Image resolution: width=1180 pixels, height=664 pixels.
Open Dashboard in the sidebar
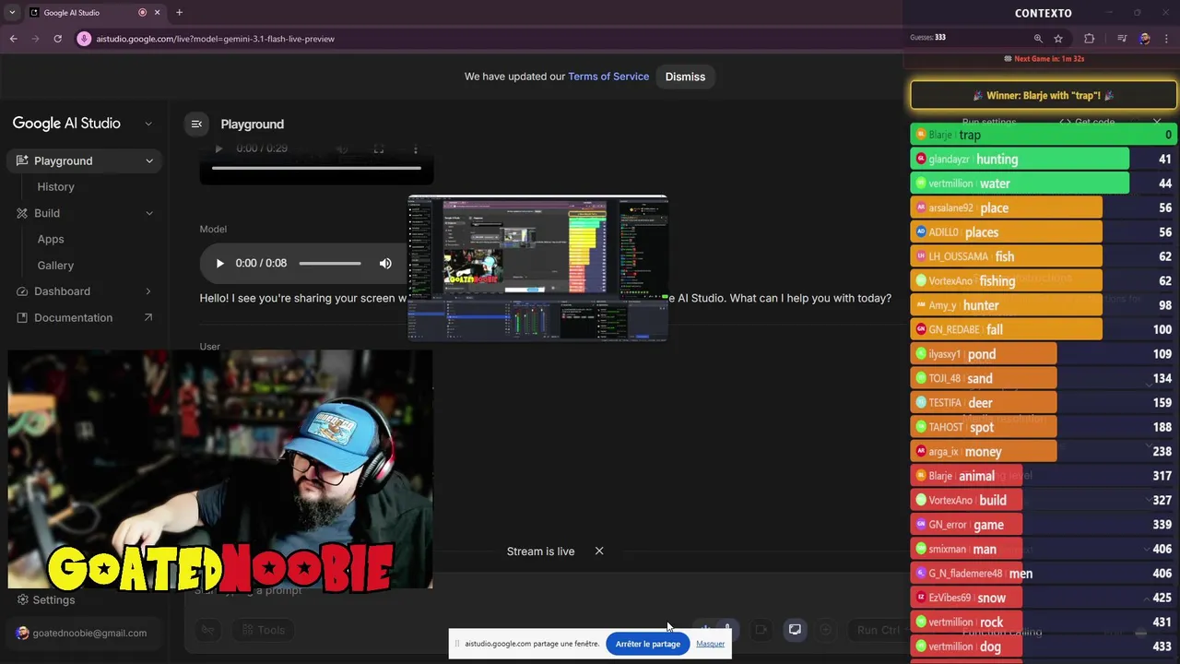click(62, 291)
